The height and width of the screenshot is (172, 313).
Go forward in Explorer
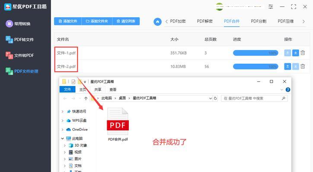(73, 98)
